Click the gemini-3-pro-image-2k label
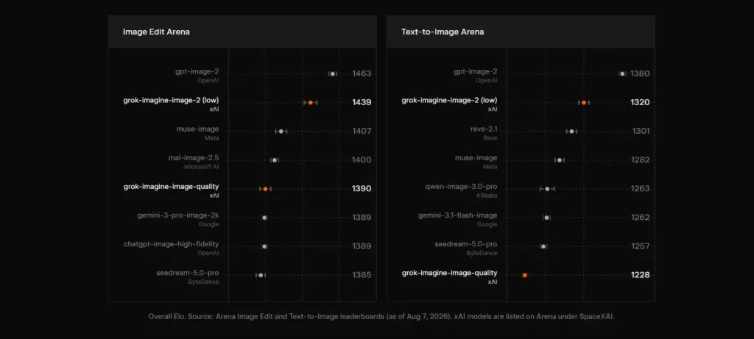754x339 pixels. [178, 215]
